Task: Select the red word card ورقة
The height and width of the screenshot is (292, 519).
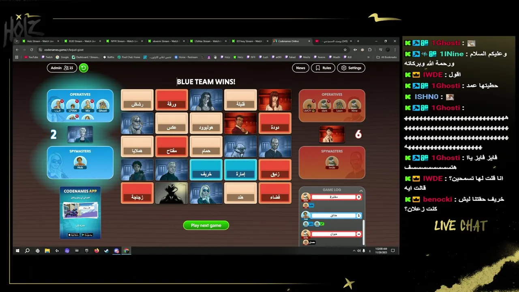Action: tap(172, 100)
